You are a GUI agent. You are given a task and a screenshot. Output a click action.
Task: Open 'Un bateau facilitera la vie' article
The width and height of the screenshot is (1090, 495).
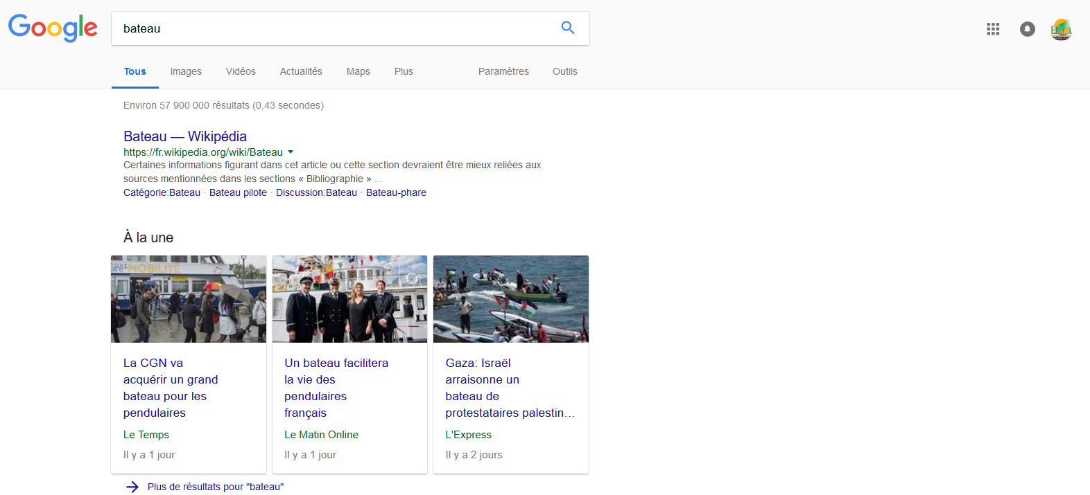336,388
